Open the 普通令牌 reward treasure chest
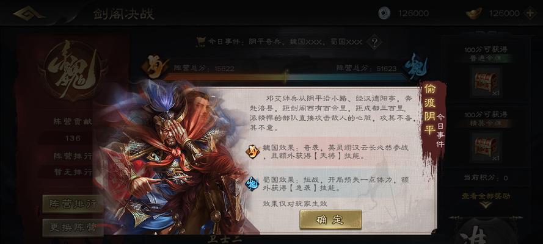 coord(486,82)
